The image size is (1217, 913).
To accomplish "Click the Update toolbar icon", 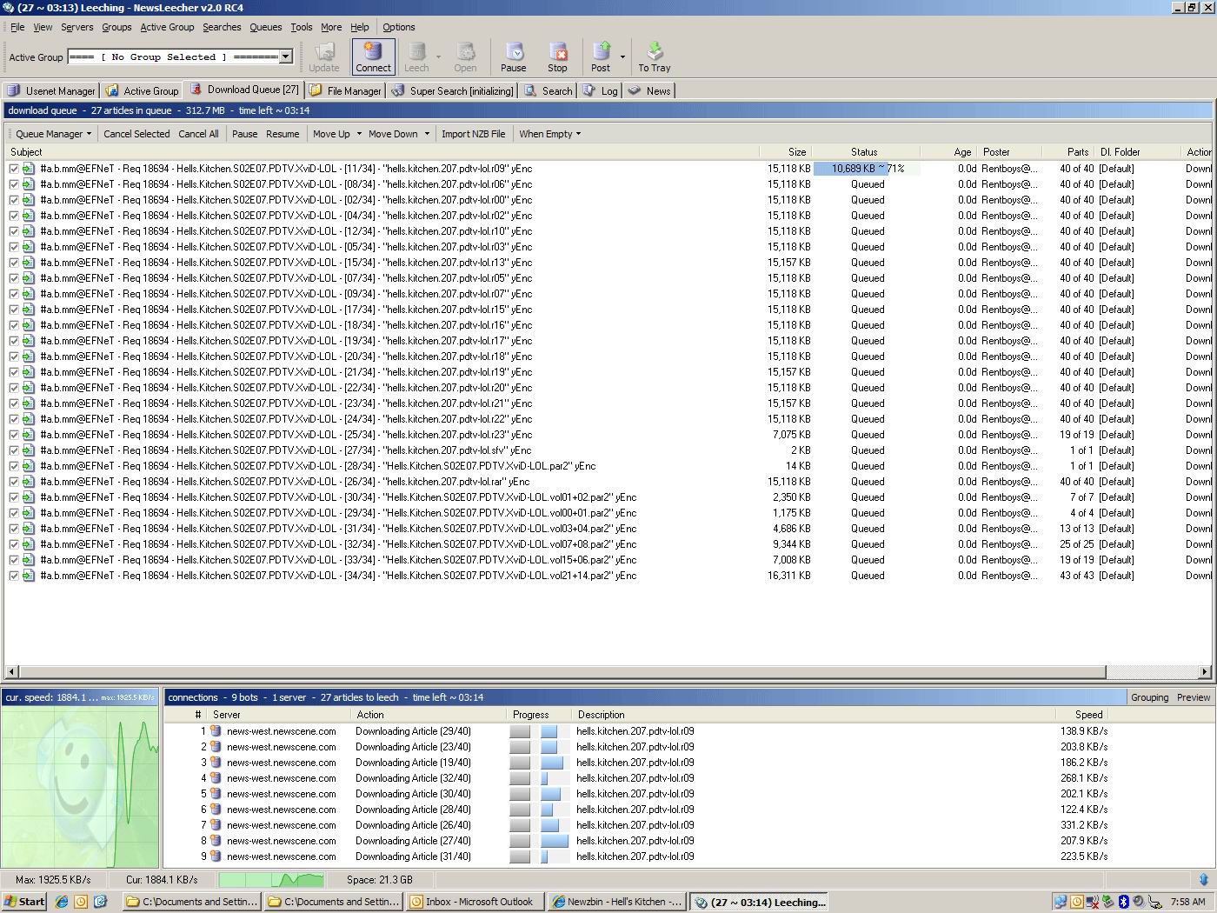I will pyautogui.click(x=324, y=57).
